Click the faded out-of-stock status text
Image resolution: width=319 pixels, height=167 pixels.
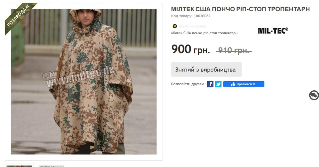click(192, 26)
